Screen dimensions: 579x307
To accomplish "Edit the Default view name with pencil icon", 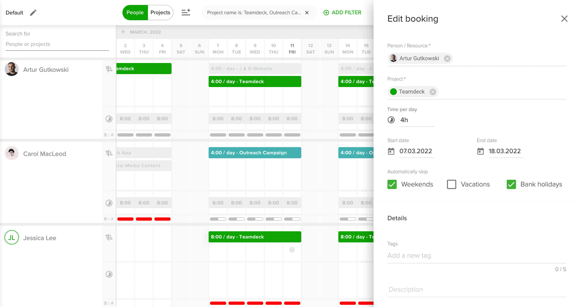I will pyautogui.click(x=33, y=12).
